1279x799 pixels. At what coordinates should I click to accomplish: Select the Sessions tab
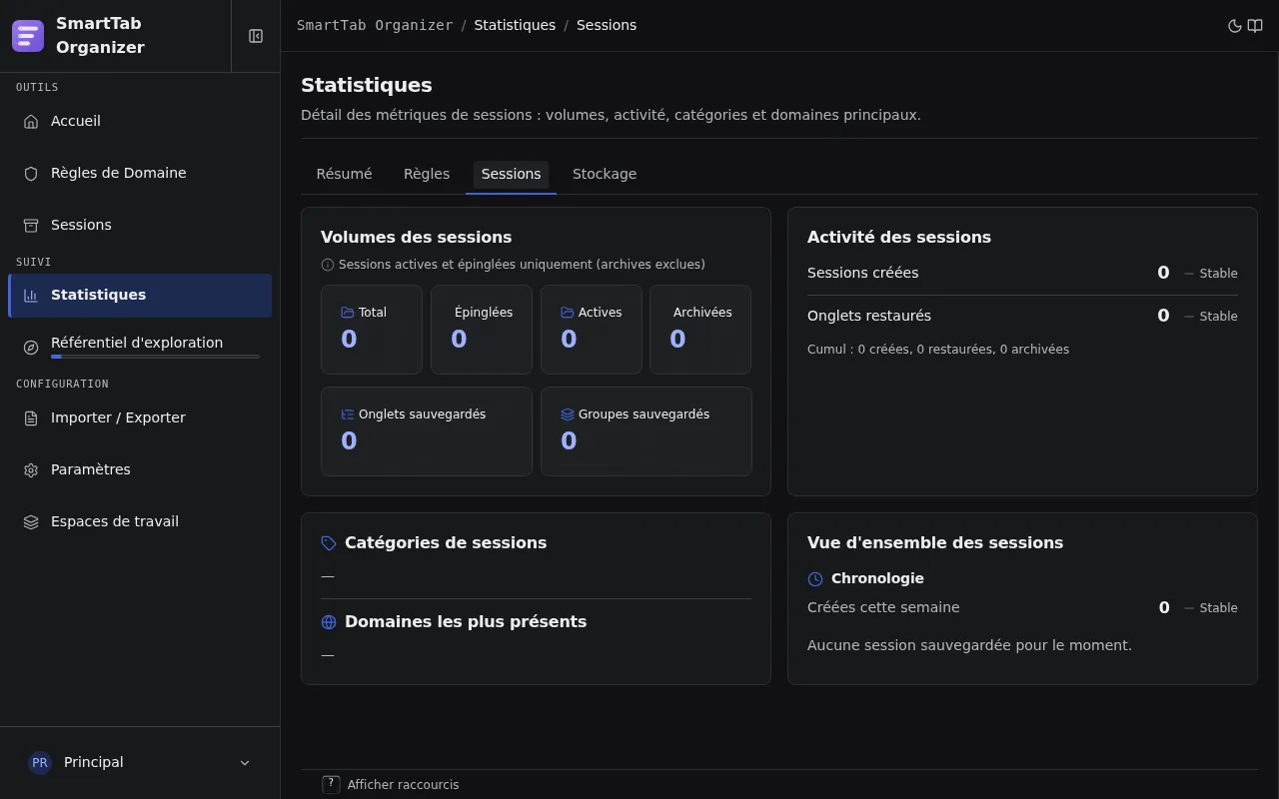coord(511,174)
